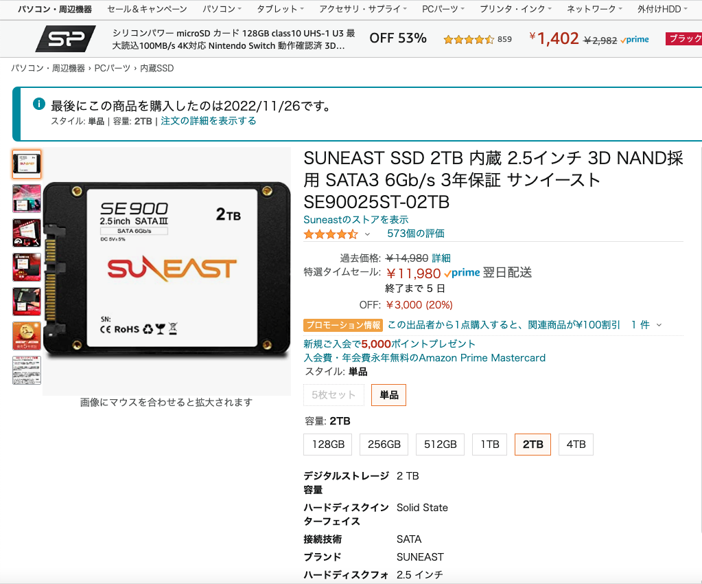Select the third product thumbnail image
The image size is (702, 584).
point(27,233)
